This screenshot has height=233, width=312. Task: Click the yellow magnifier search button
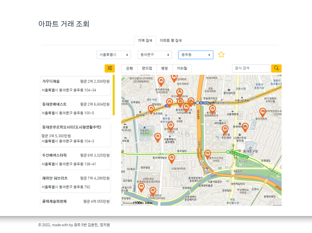point(276,68)
